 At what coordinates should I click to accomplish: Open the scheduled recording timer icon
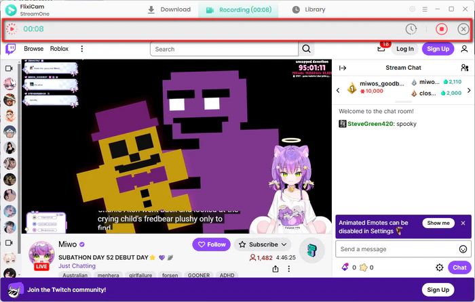pos(411,29)
